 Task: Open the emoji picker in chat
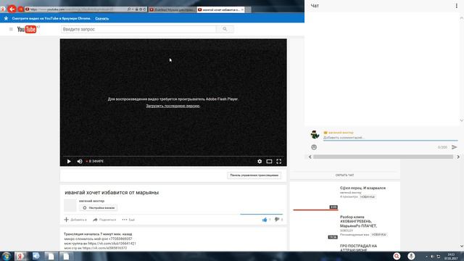[314, 147]
